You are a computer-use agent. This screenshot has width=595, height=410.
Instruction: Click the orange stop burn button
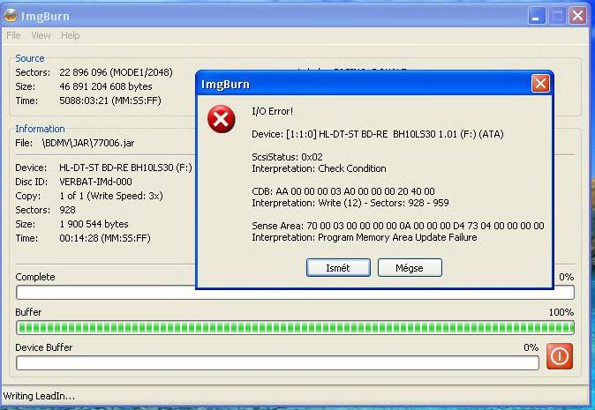(560, 356)
